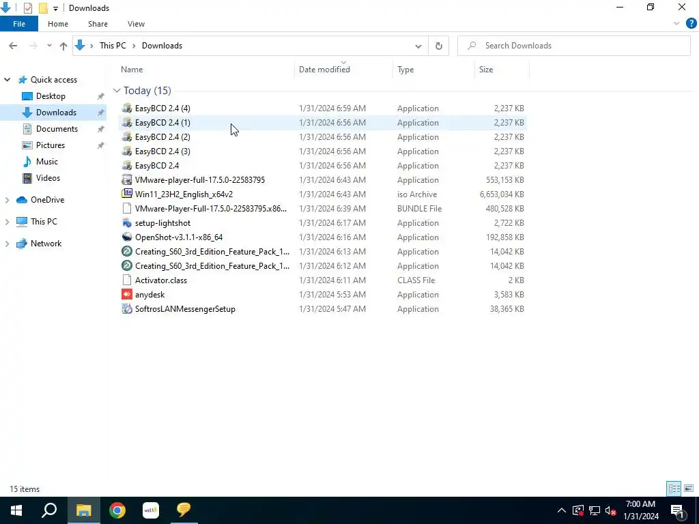Open Google Chrome from taskbar
This screenshot has height=524, width=699.
pos(117,510)
